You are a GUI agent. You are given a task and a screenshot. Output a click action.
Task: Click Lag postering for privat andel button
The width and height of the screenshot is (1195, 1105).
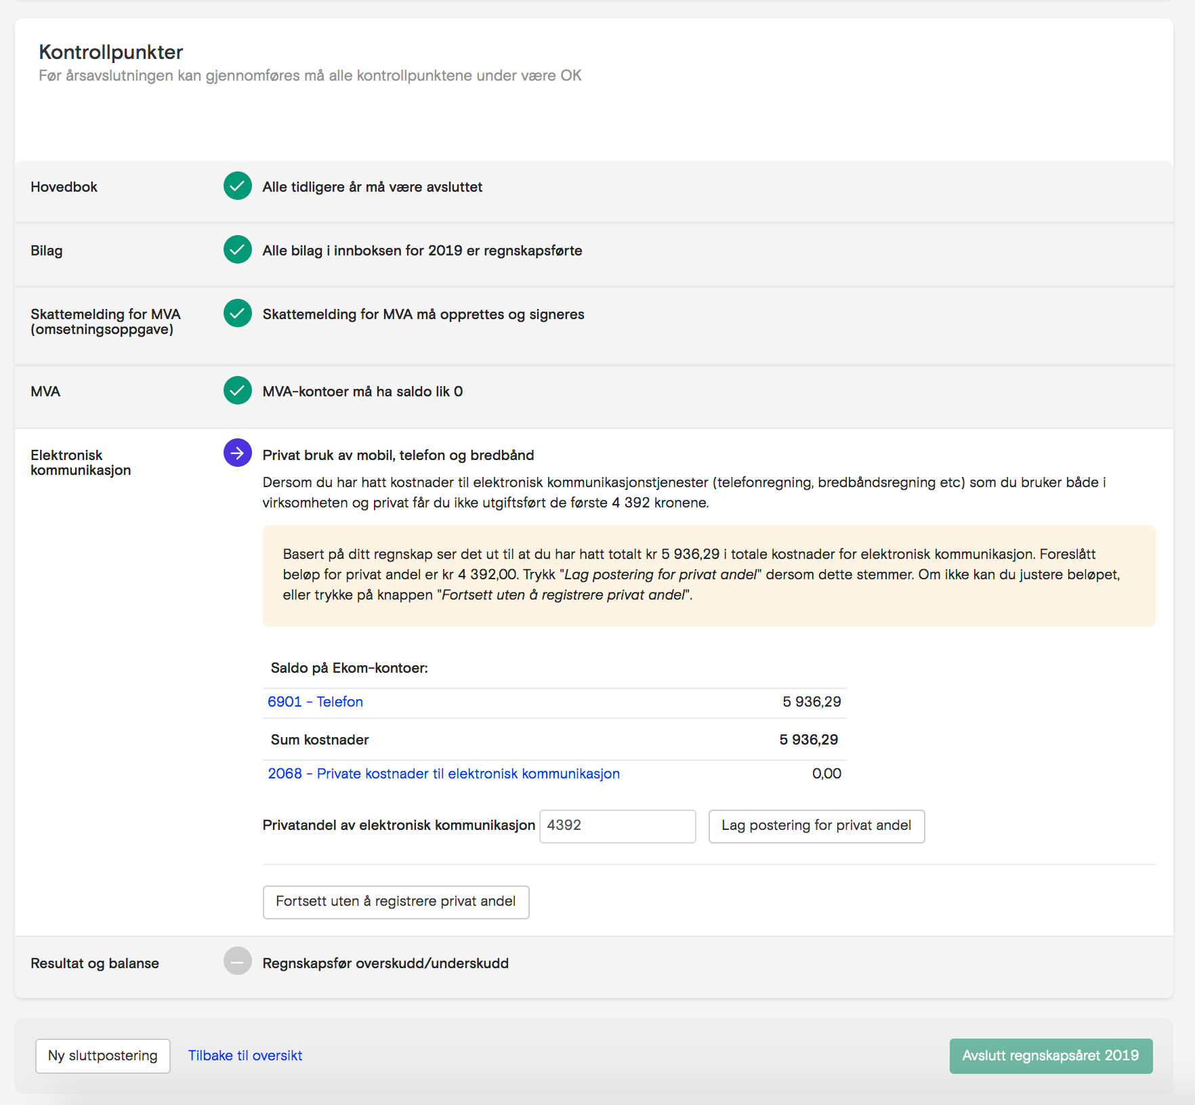[817, 826]
